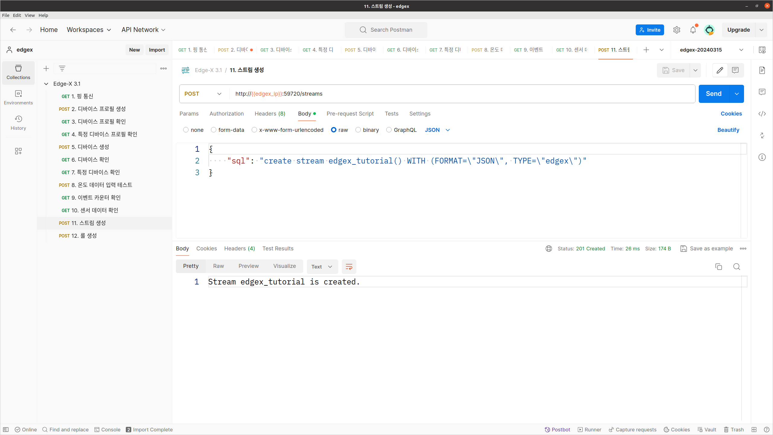Open the documentation icon in the right sidebar
The height and width of the screenshot is (435, 773).
pos(762,70)
